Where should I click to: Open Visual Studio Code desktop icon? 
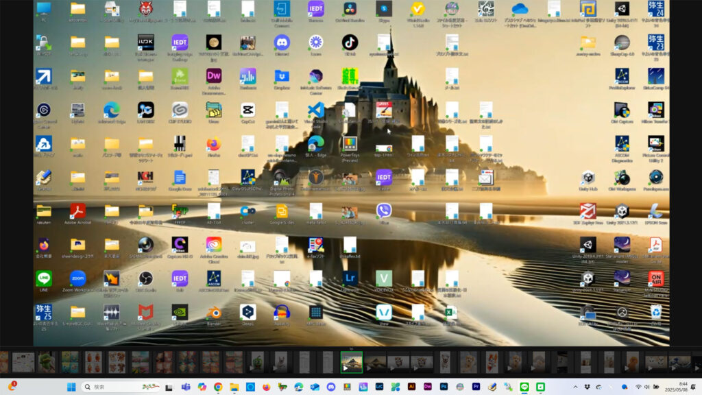click(315, 110)
